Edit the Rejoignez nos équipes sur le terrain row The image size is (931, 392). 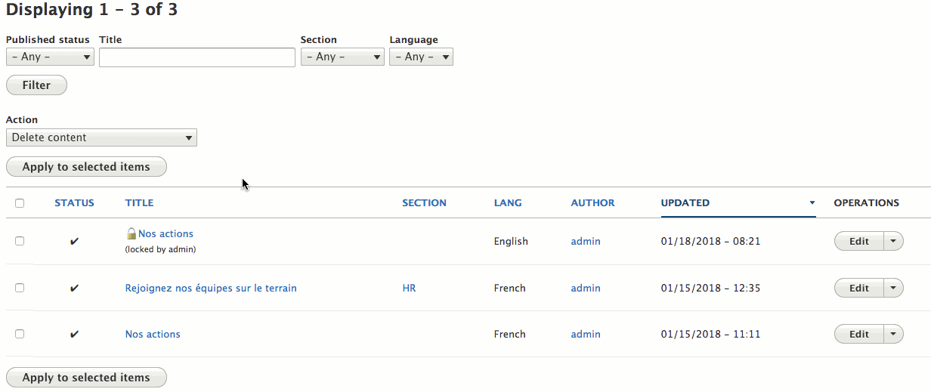pos(859,288)
